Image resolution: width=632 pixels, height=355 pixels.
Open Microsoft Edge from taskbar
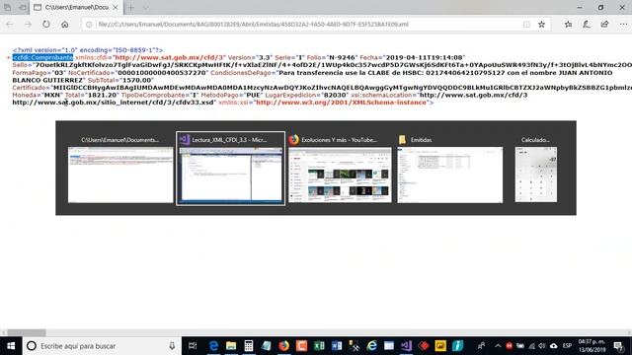click(213, 346)
